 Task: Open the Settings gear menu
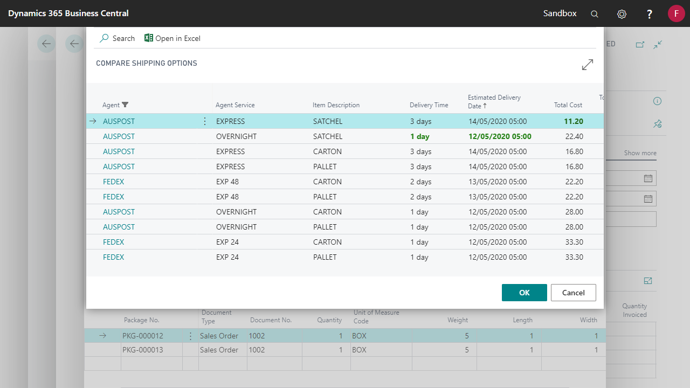click(622, 14)
